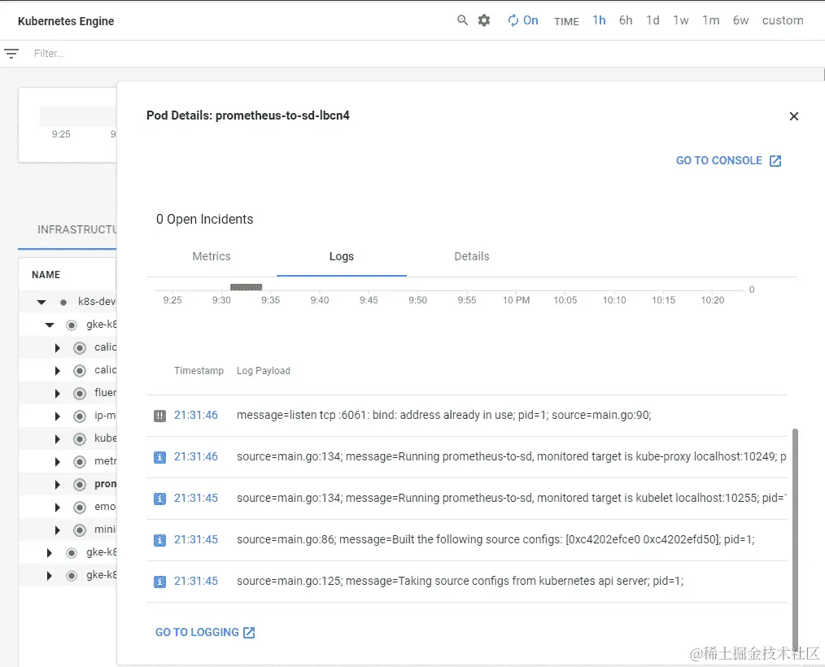
Task: Close the Pod Details panel
Action: 794,116
